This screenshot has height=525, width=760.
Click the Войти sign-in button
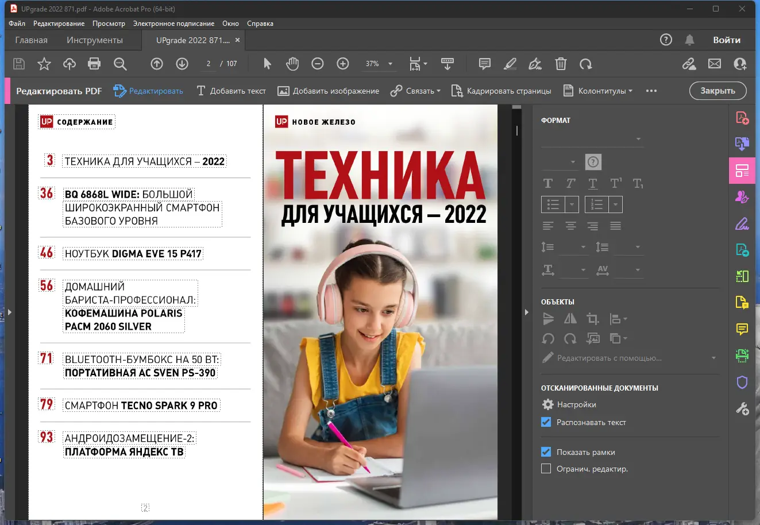click(727, 40)
